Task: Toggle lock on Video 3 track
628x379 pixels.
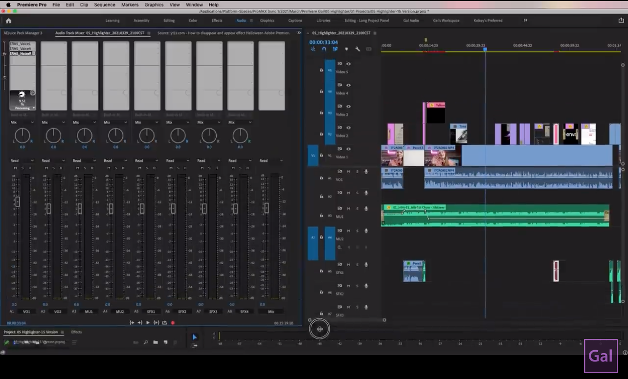Action: click(x=321, y=112)
